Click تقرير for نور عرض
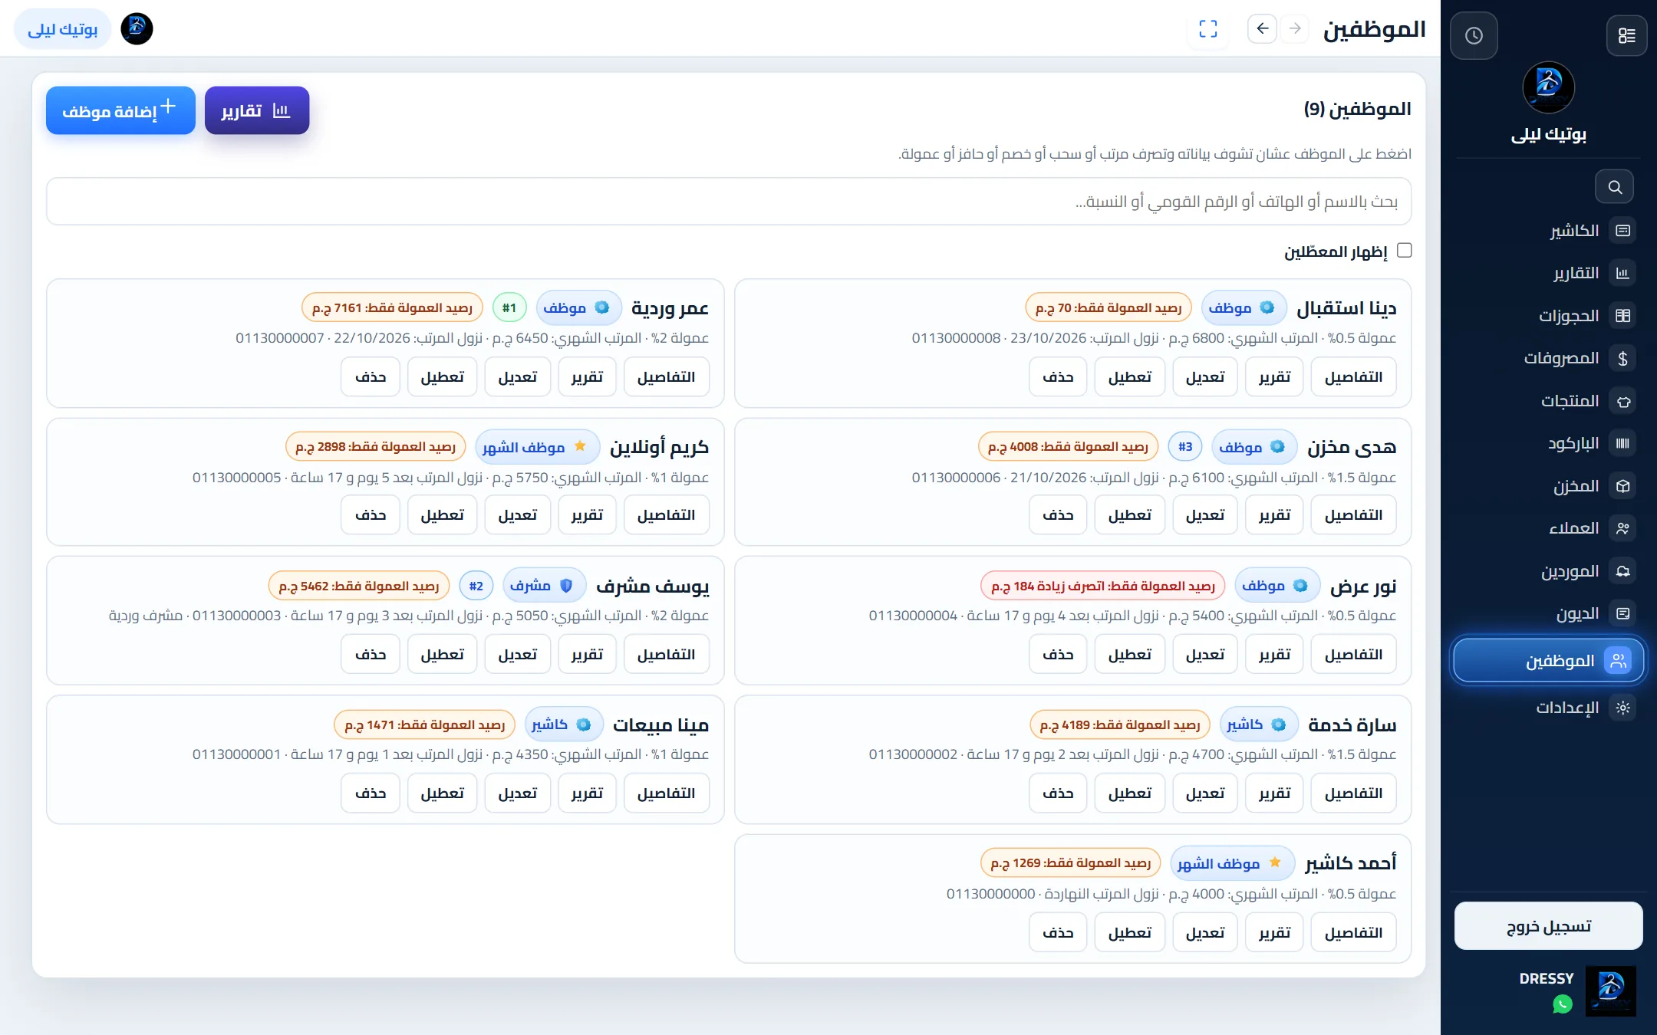This screenshot has height=1035, width=1657. pyautogui.click(x=1274, y=655)
